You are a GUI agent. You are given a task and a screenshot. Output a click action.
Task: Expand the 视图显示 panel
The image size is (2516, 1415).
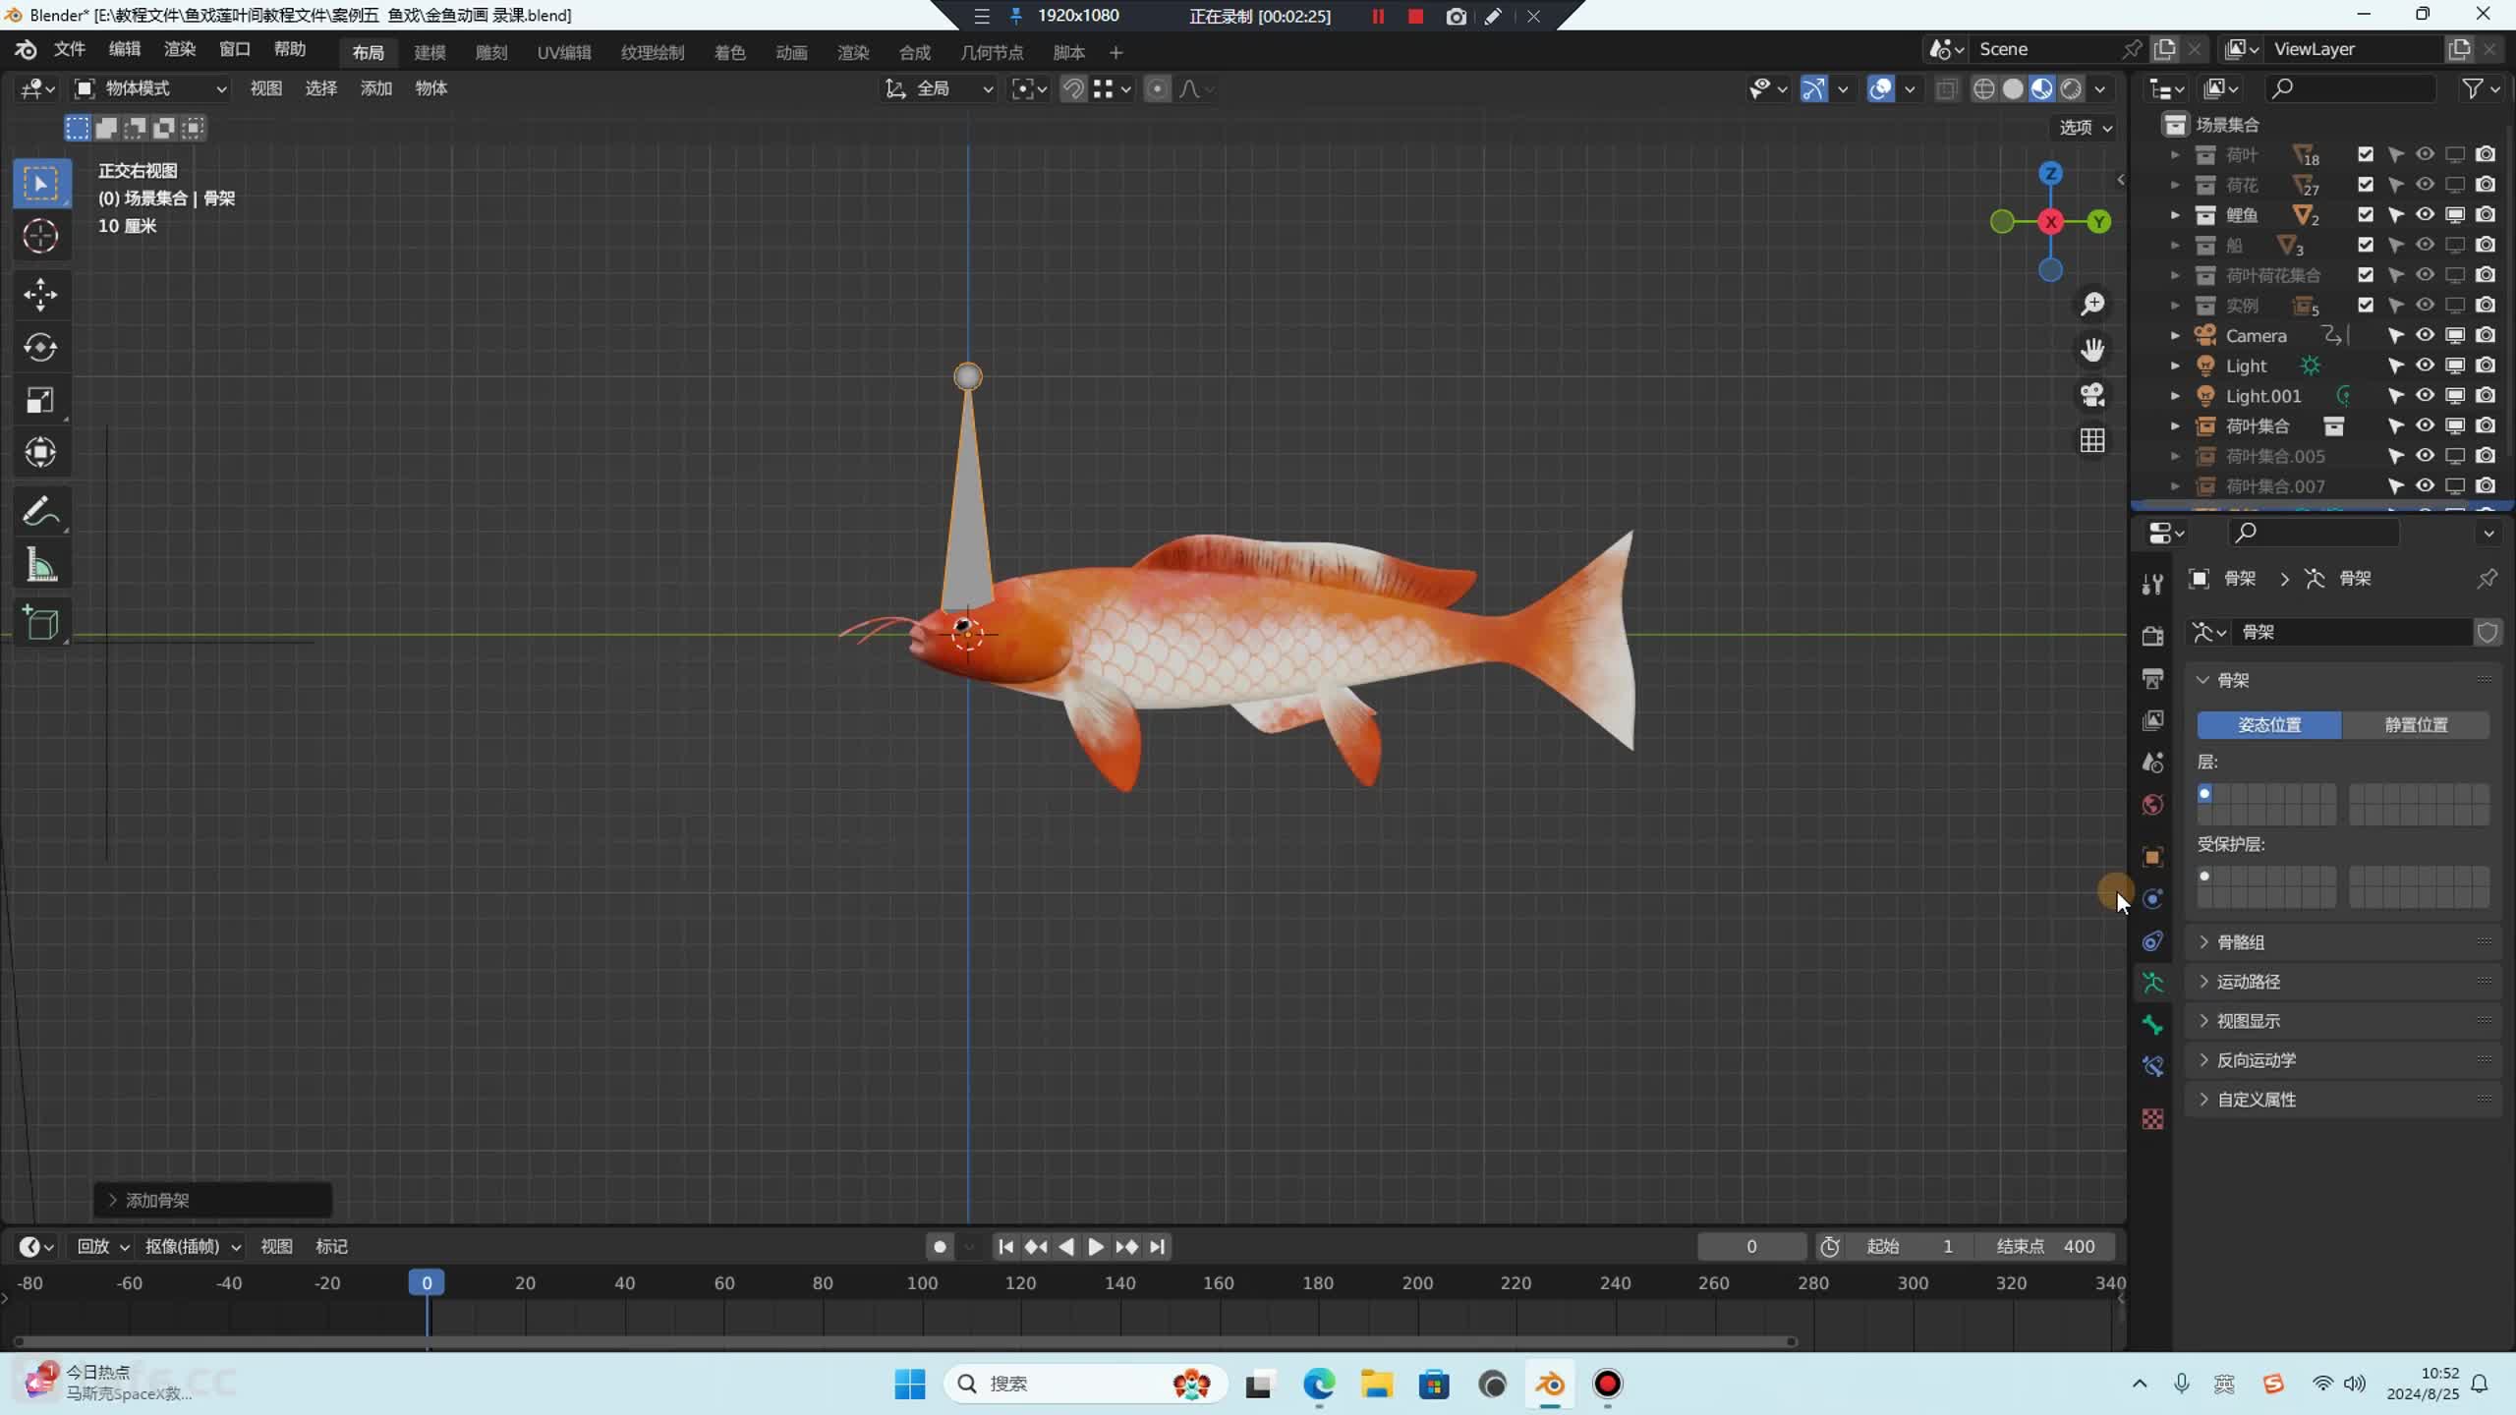pos(2344,1021)
